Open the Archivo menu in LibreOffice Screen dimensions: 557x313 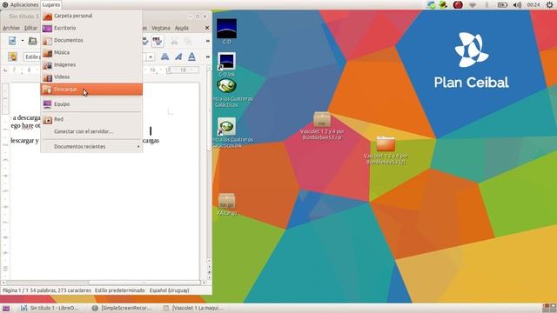click(x=11, y=28)
